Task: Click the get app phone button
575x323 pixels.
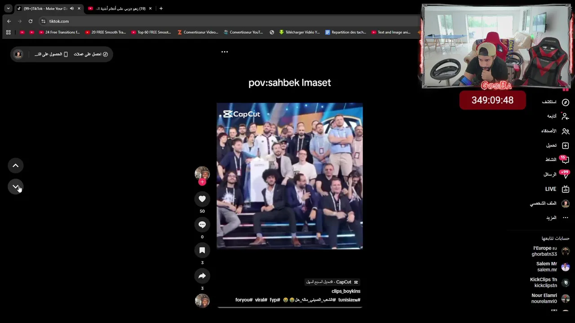Action: point(51,54)
